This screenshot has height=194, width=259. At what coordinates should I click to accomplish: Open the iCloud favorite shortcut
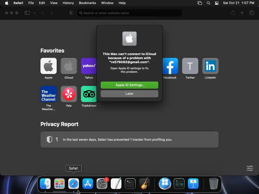pos(69,66)
